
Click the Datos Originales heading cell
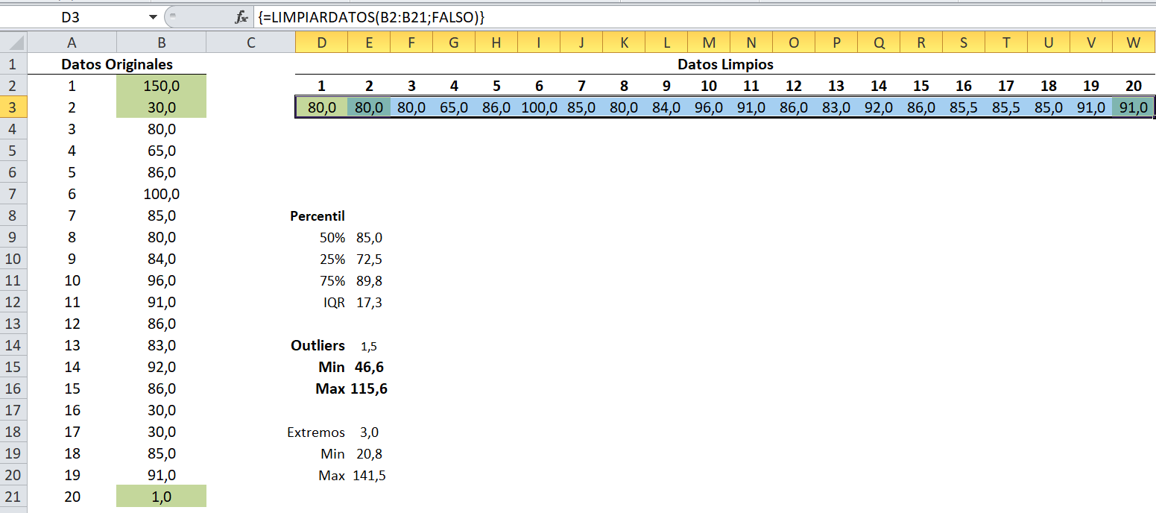tap(117, 65)
